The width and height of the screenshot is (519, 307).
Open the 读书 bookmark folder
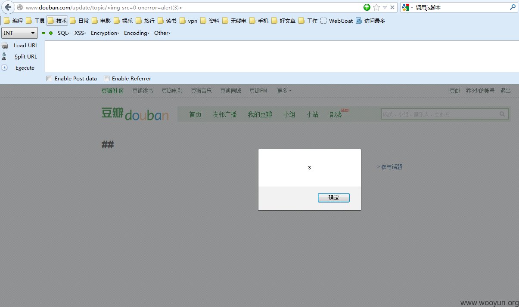pos(167,21)
